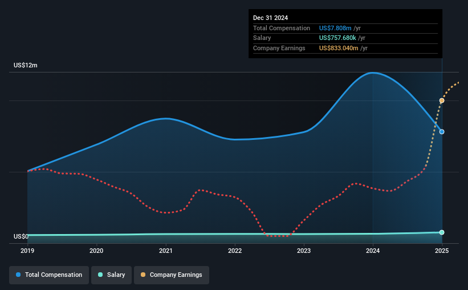
Task: Toggle the Total Compensation legend button
Action: pos(49,275)
